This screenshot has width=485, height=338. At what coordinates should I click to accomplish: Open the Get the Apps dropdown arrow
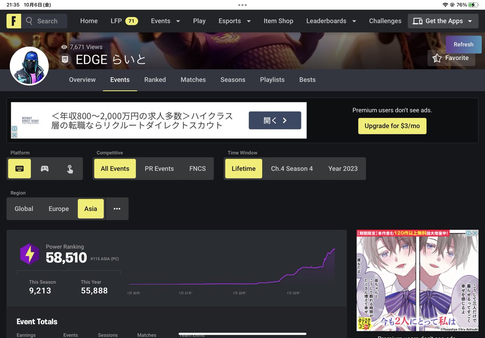tap(470, 21)
